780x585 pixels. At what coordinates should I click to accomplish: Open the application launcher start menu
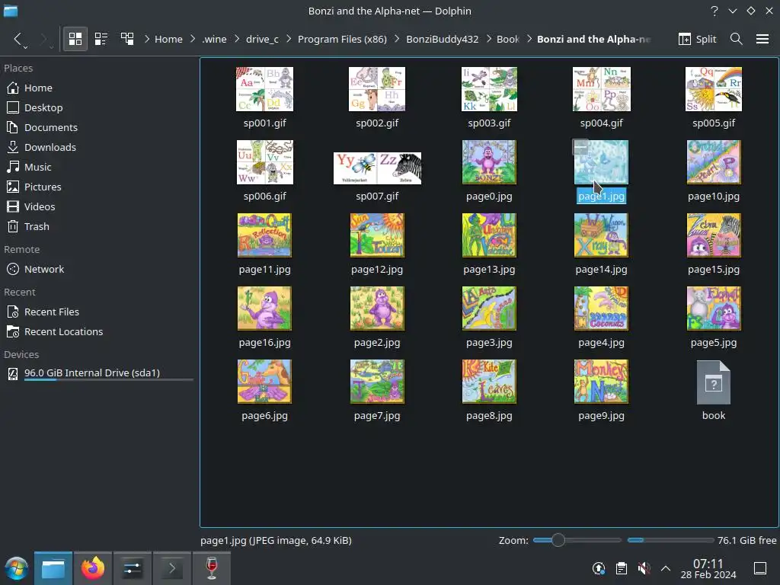coord(17,568)
